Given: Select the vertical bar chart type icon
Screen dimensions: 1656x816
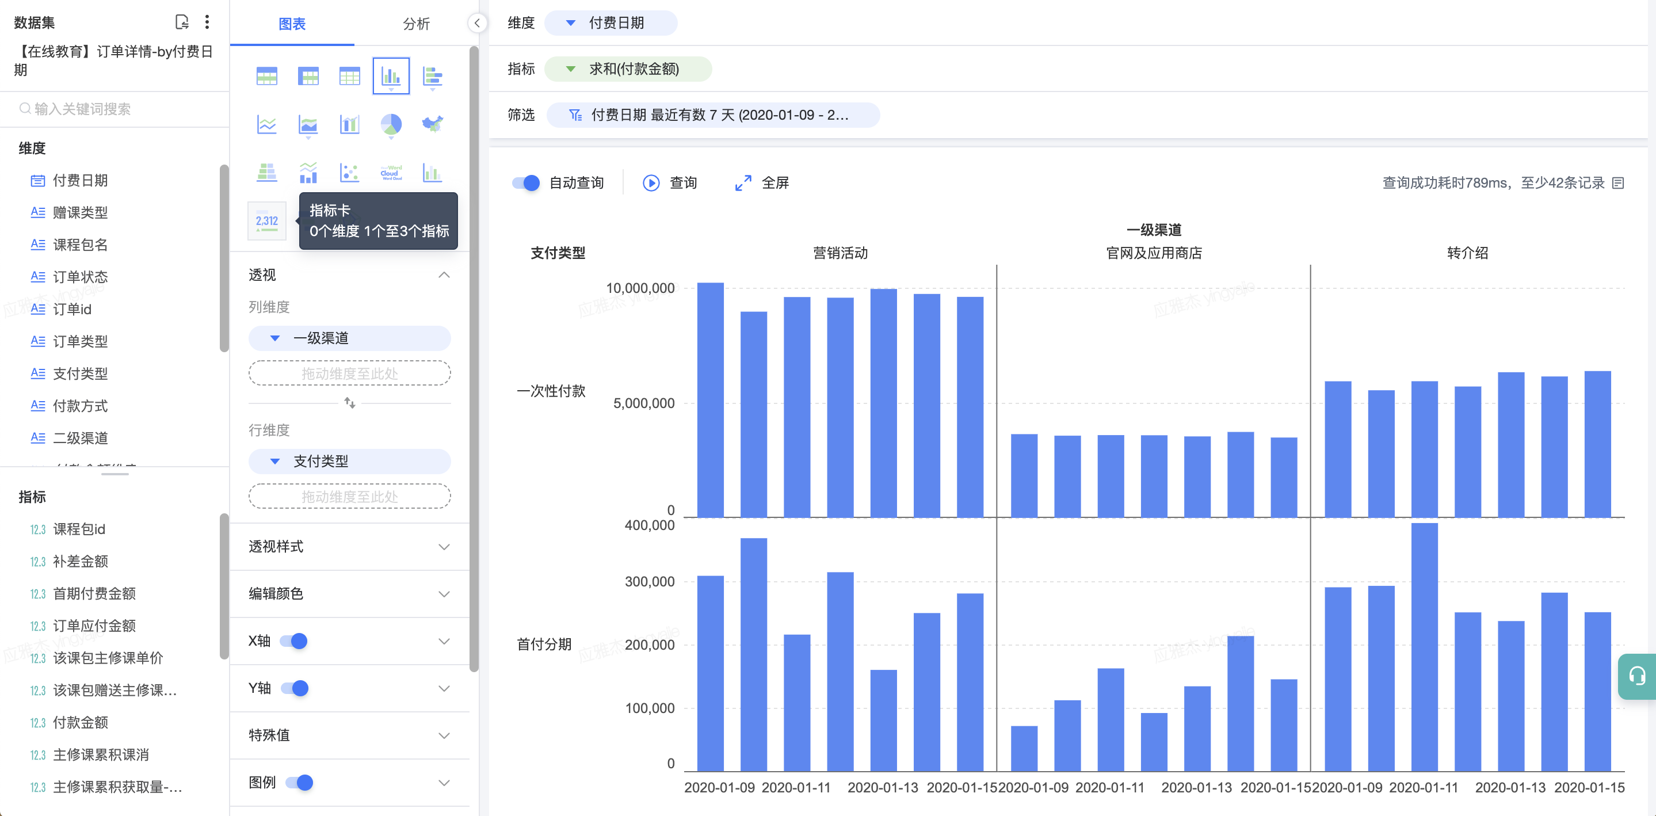Looking at the screenshot, I should 391,77.
